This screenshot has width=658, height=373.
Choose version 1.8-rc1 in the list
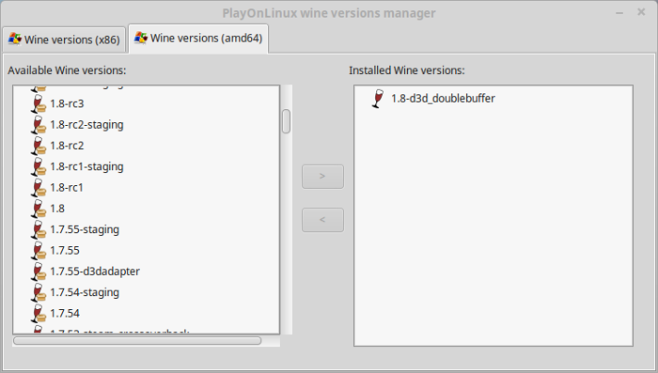(67, 188)
